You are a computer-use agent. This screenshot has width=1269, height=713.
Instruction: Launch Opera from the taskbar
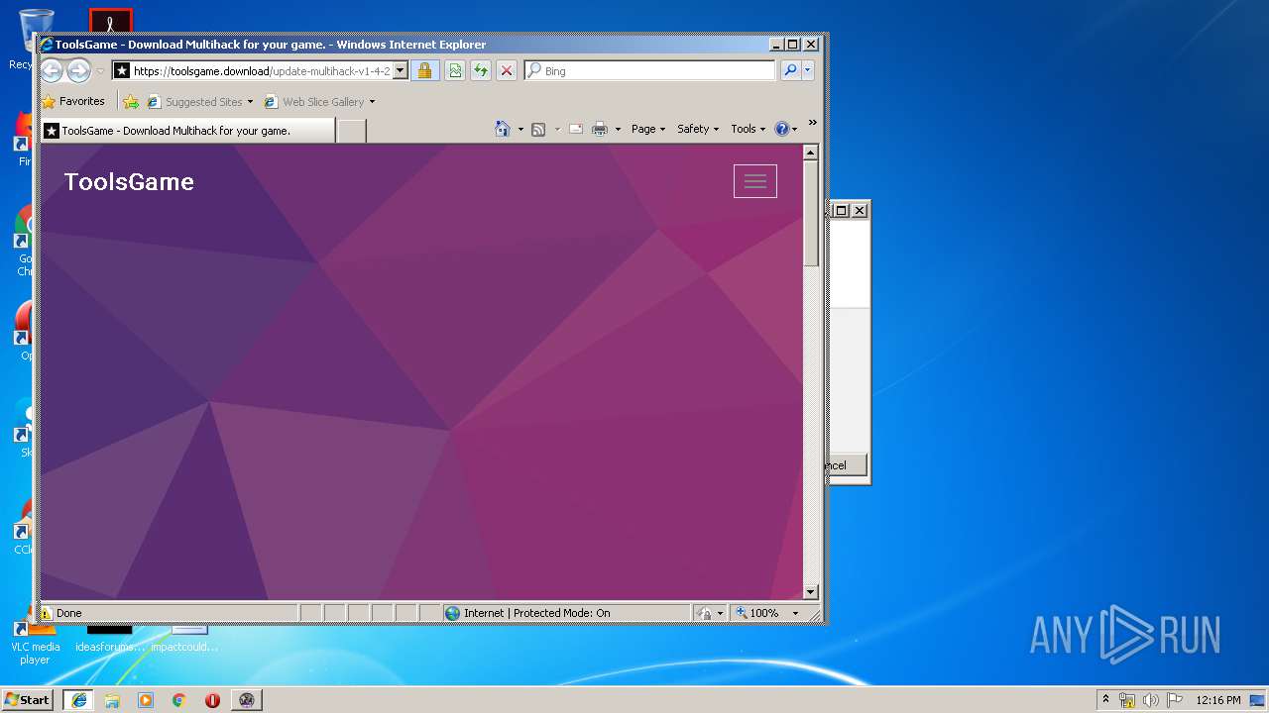point(212,699)
